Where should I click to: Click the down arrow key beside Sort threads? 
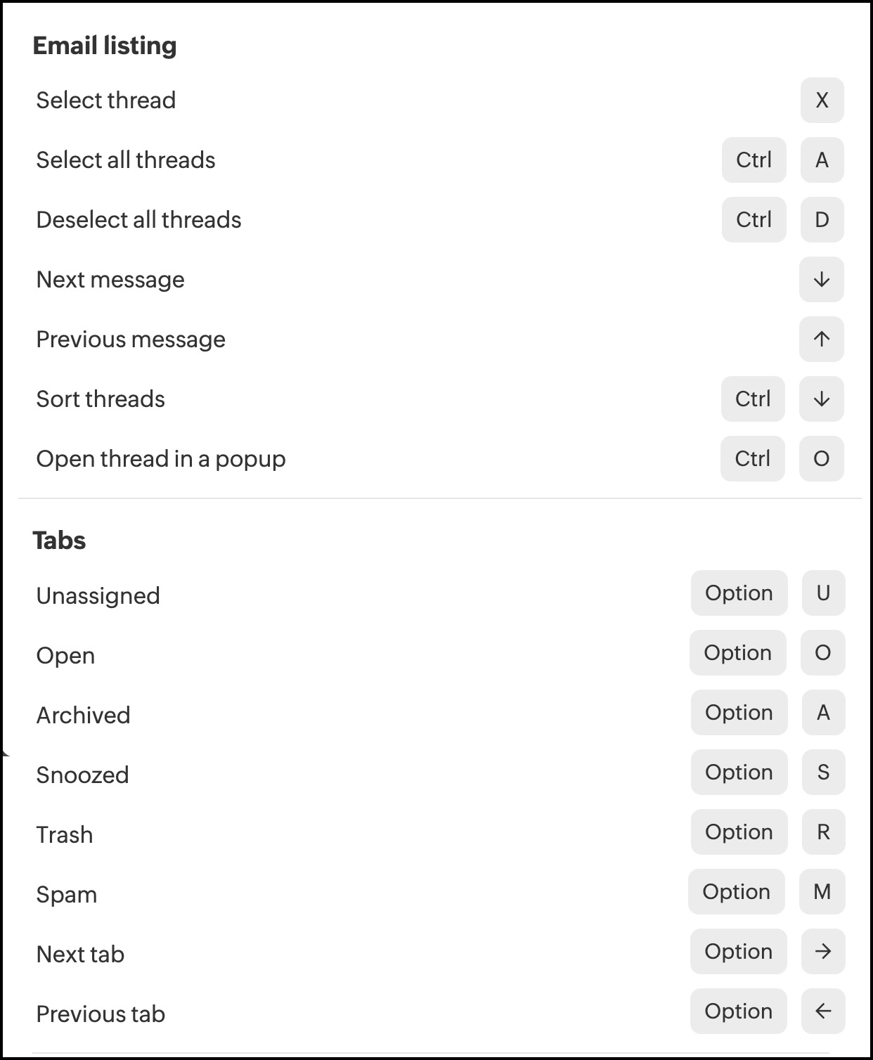pos(822,399)
